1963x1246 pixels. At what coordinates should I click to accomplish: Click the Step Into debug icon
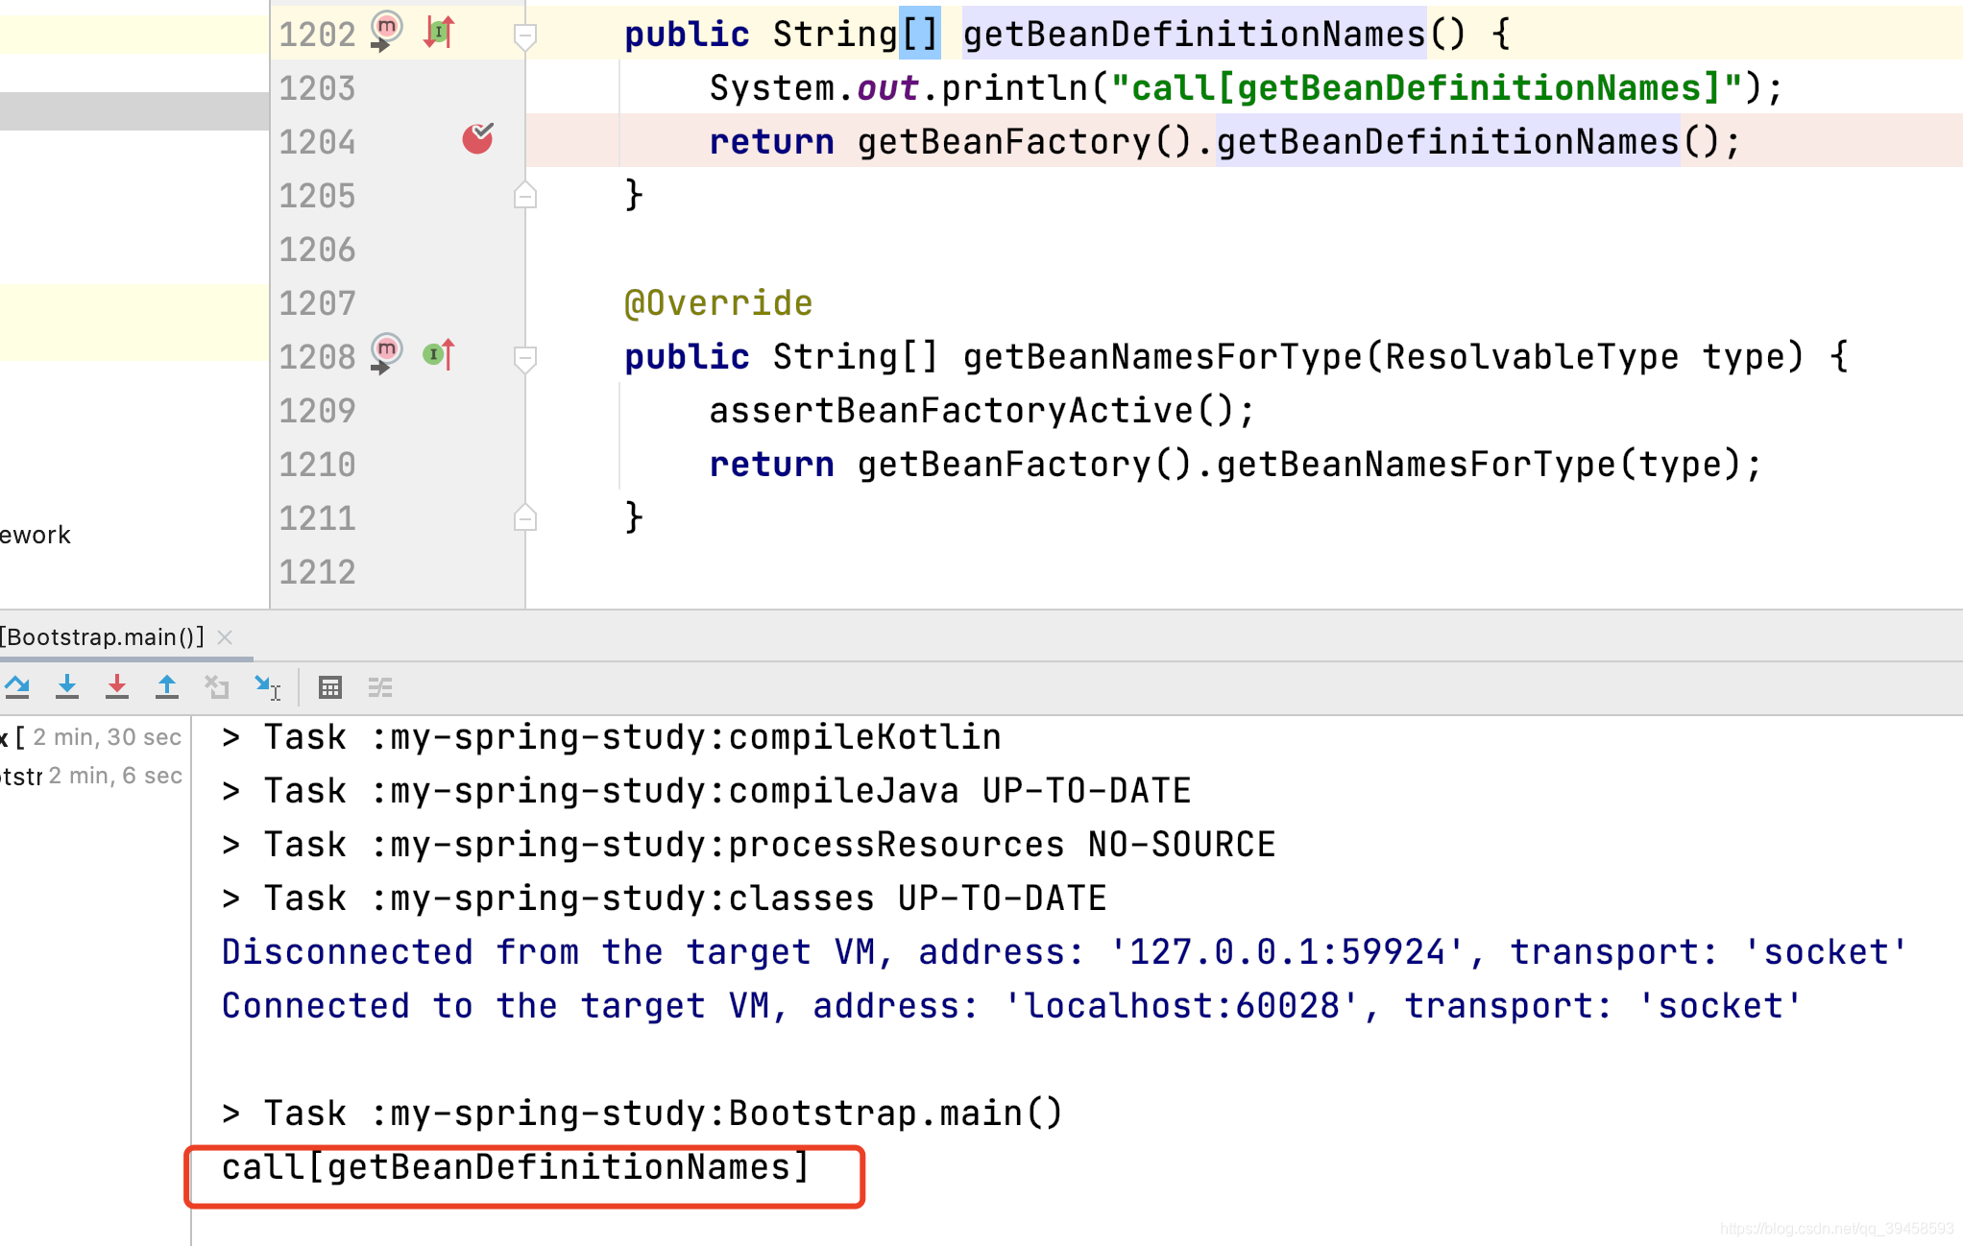click(x=67, y=686)
